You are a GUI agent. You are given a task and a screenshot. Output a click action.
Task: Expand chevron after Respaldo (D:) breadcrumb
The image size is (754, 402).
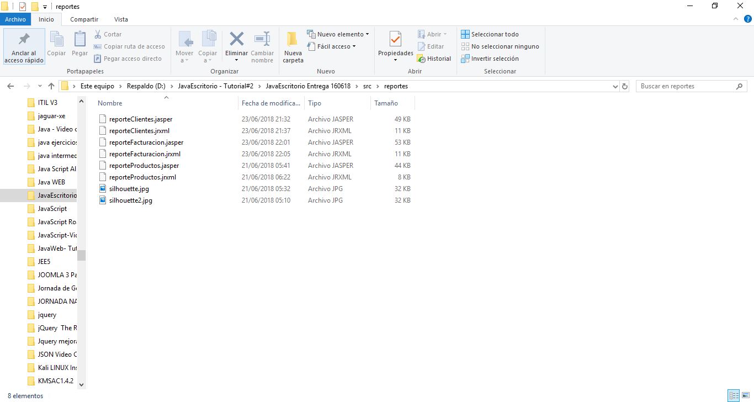pyautogui.click(x=172, y=86)
